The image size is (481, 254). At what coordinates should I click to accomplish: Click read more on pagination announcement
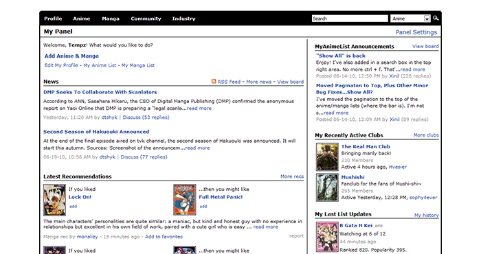[x=336, y=113]
